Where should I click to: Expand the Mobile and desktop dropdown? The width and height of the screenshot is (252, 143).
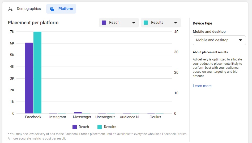pos(219,40)
